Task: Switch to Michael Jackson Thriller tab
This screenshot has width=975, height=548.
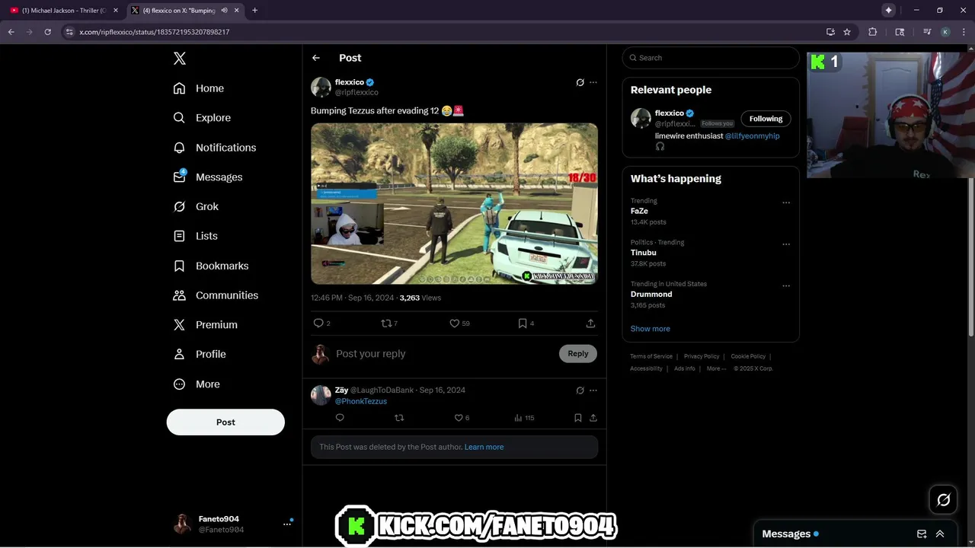Action: click(x=64, y=11)
